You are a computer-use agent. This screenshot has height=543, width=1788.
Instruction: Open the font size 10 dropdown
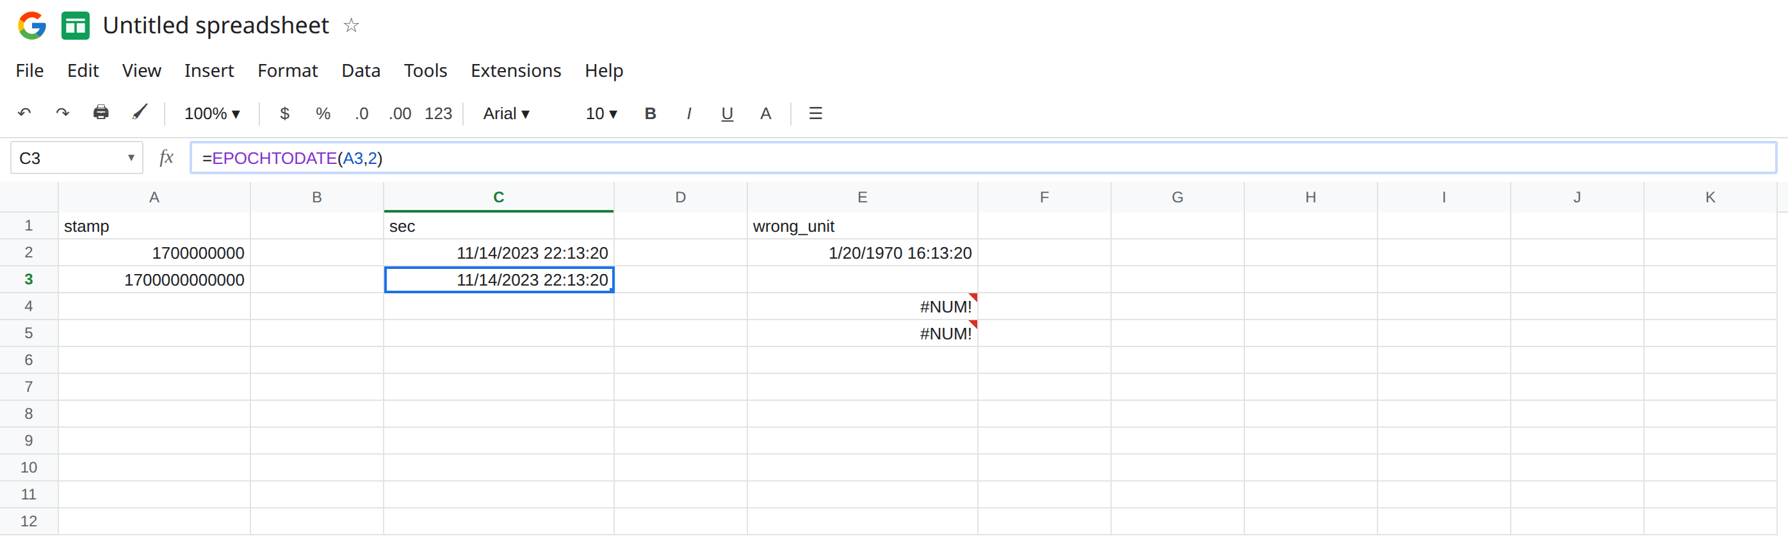(x=601, y=113)
